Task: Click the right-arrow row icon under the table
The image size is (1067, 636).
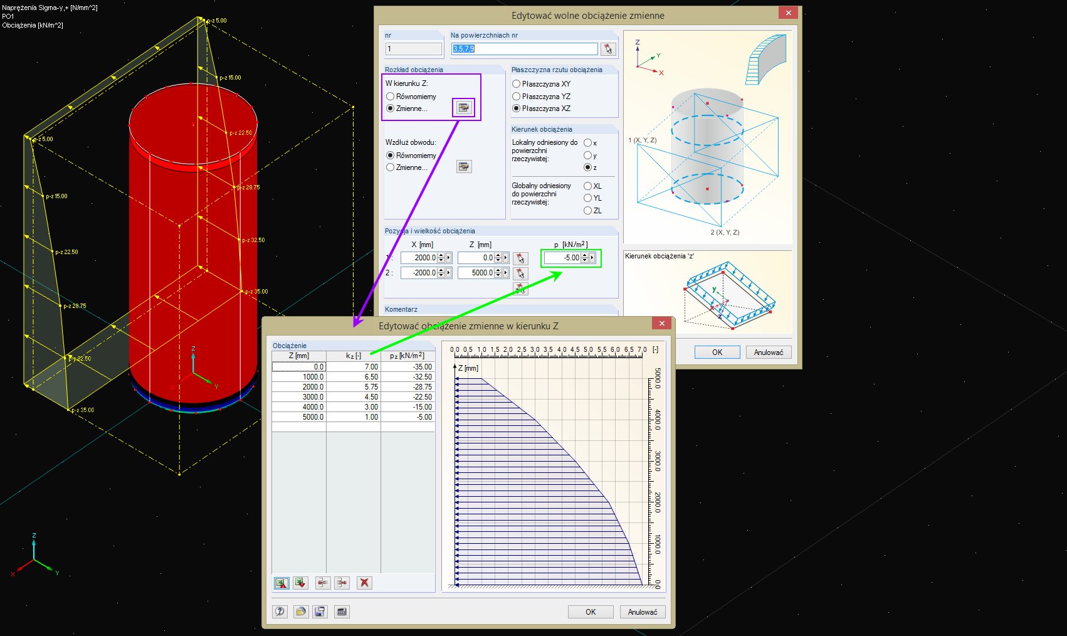Action: click(342, 583)
